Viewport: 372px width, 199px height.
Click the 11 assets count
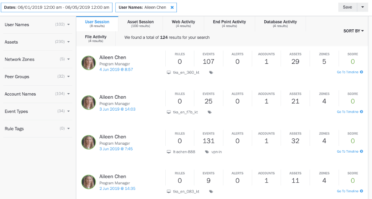(x=295, y=180)
